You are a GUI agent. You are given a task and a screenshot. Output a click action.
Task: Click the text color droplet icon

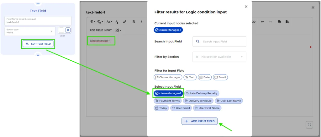[x=117, y=22]
